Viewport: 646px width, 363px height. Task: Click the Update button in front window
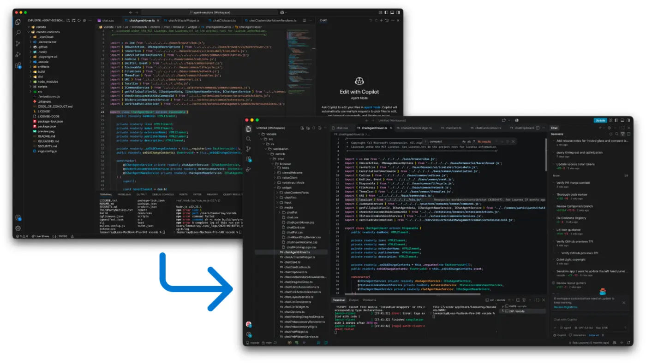click(x=600, y=120)
